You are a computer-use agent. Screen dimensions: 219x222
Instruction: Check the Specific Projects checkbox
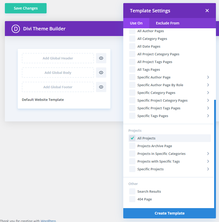(132, 169)
